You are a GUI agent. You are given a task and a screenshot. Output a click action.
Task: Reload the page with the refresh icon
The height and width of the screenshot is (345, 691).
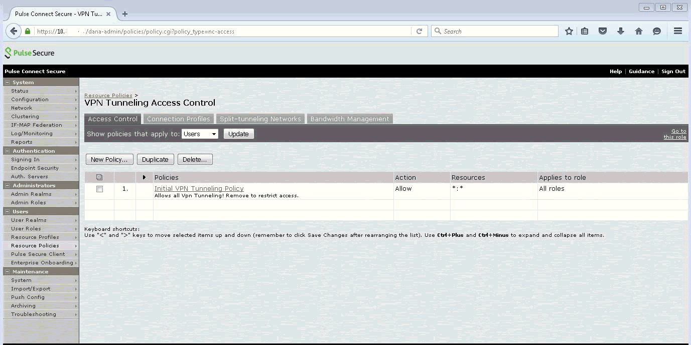420,31
